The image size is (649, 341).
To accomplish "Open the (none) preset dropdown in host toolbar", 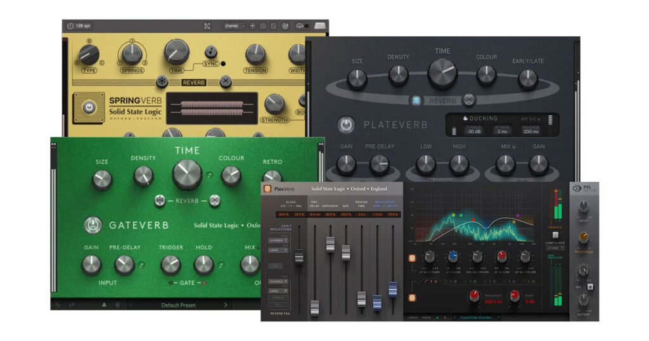I will 235,26.
